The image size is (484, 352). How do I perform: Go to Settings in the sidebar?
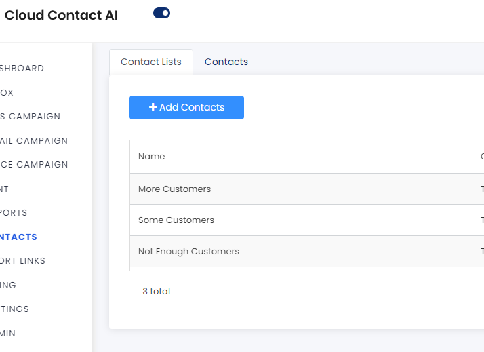[14, 309]
